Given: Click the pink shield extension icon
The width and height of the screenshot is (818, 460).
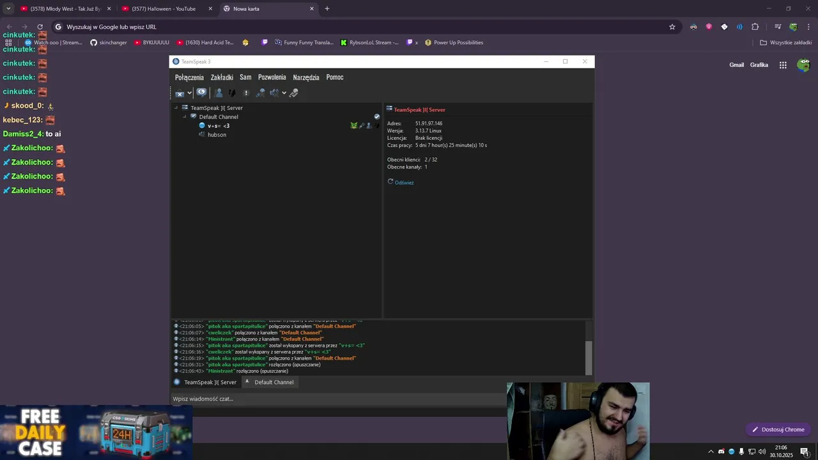Looking at the screenshot, I should coord(709,27).
